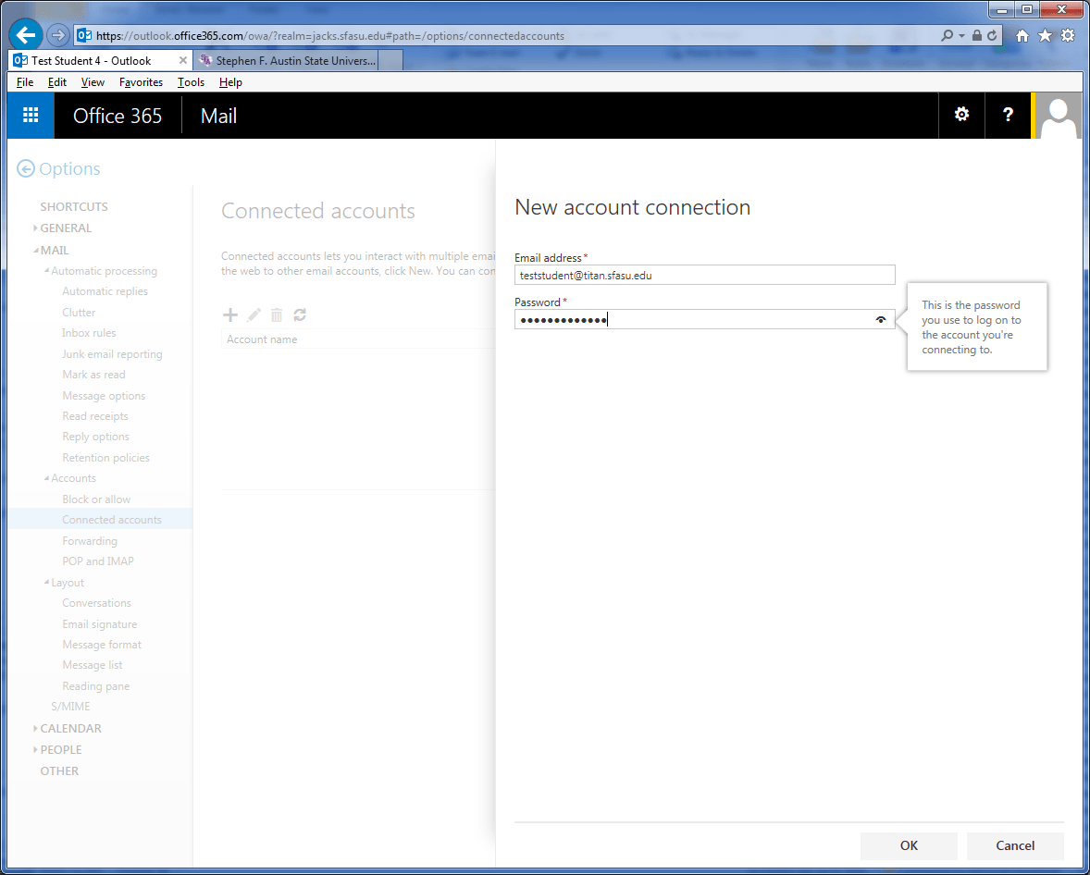Click OK to connect the account
Screen dimensions: 1090x875
pos(909,845)
